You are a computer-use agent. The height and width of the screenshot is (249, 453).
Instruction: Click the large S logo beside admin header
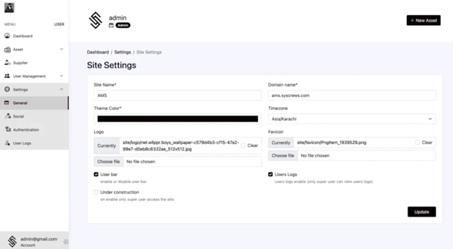(95, 20)
